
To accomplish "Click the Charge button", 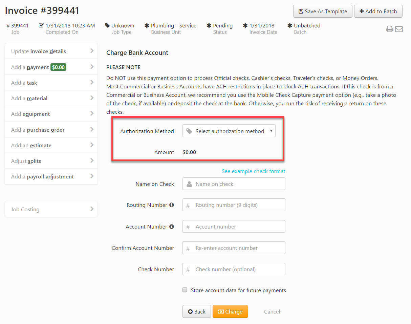I will click(x=230, y=311).
